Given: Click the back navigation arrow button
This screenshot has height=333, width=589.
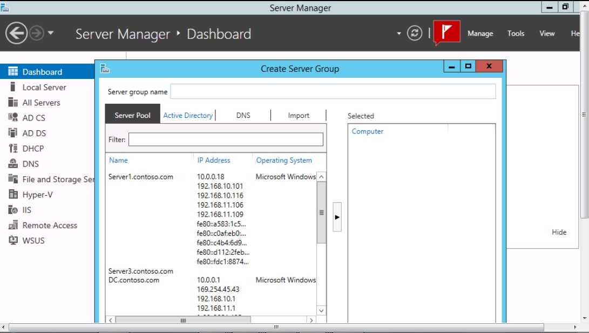Looking at the screenshot, I should click(x=16, y=34).
